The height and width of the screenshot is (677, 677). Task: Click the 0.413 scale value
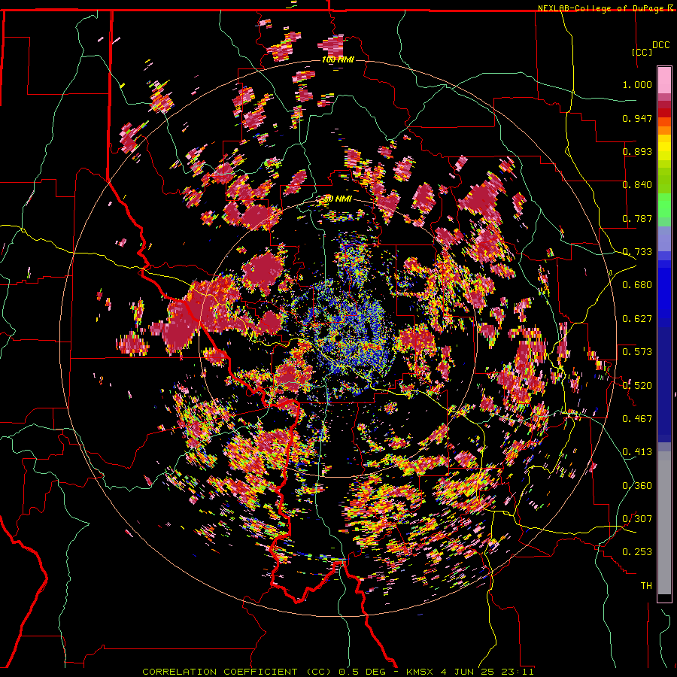637,452
